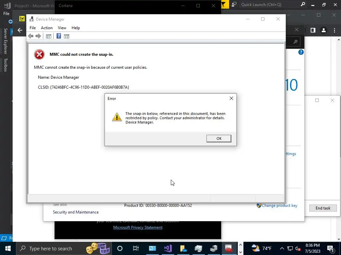Open the Windows Start menu
Image resolution: width=341 pixels, height=255 pixels.
tap(8, 248)
